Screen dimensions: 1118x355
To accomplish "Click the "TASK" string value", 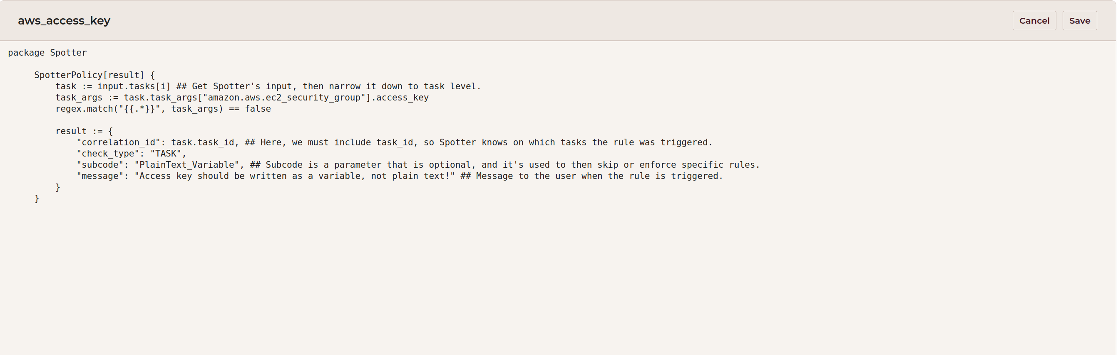I will [166, 154].
